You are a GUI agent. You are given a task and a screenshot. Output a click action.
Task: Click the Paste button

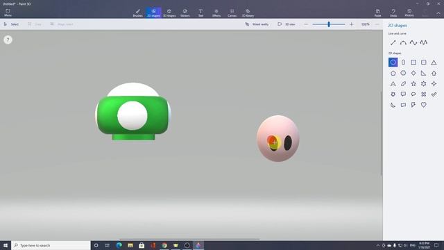click(x=377, y=12)
